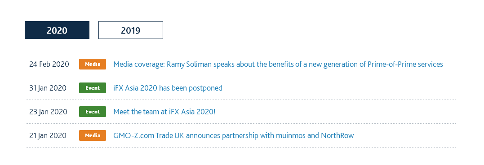Open the Ramy Soliman media coverage article
The height and width of the screenshot is (165, 484).
click(x=278, y=64)
